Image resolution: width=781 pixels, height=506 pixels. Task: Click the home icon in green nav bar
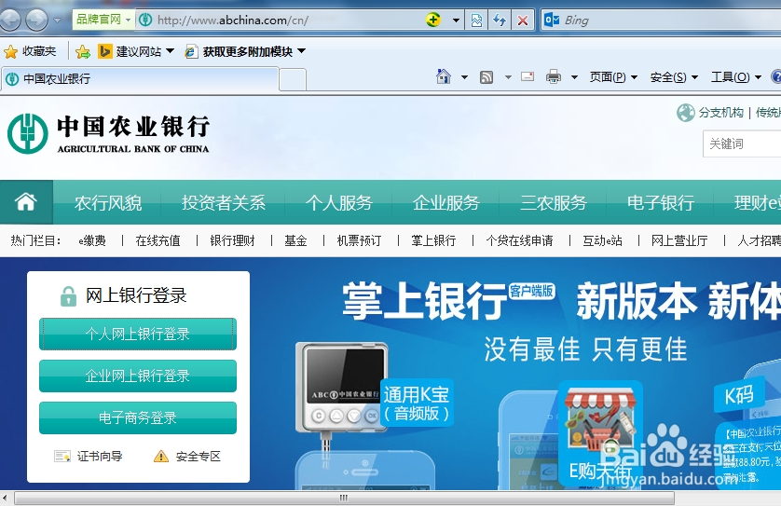tap(26, 202)
